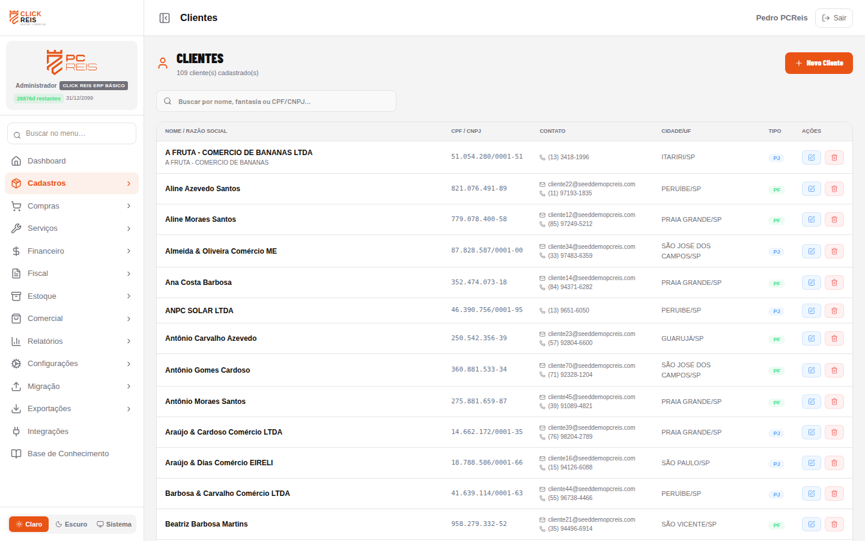Edit Aline Moraes Santos record
Screen dimensions: 865x541
tap(812, 219)
